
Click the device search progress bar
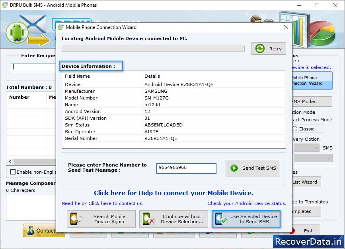point(153,49)
